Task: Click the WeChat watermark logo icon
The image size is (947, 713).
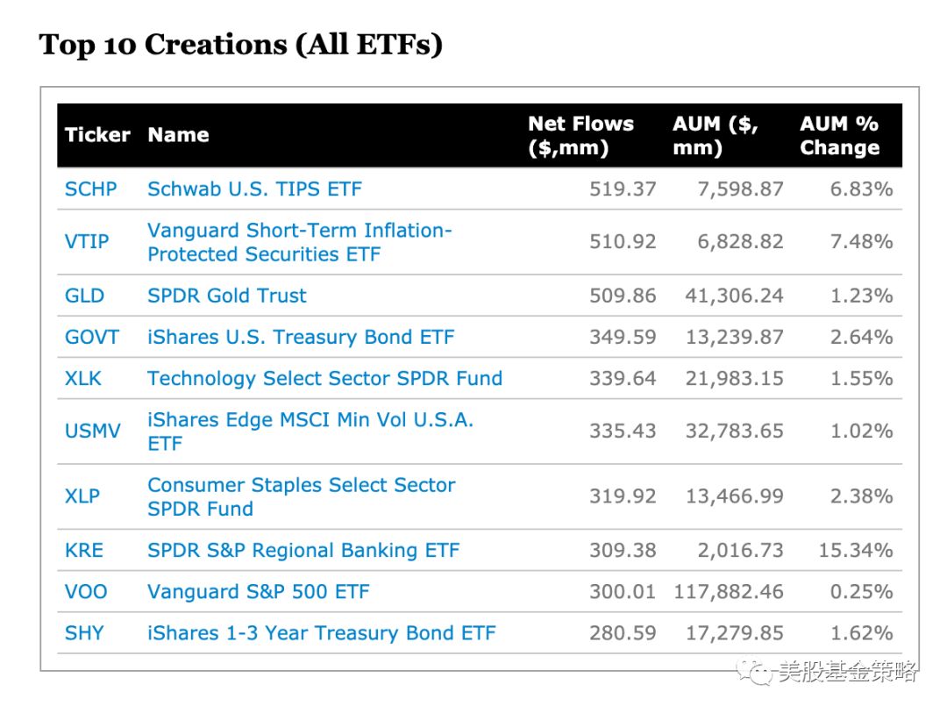Action: pos(754,671)
